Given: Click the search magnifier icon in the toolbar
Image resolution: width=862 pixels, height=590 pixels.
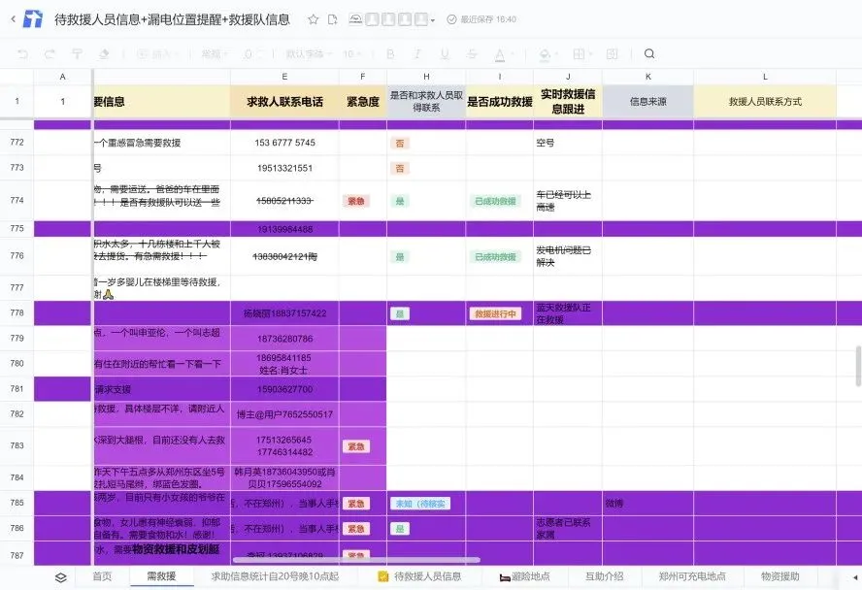Looking at the screenshot, I should [x=649, y=53].
